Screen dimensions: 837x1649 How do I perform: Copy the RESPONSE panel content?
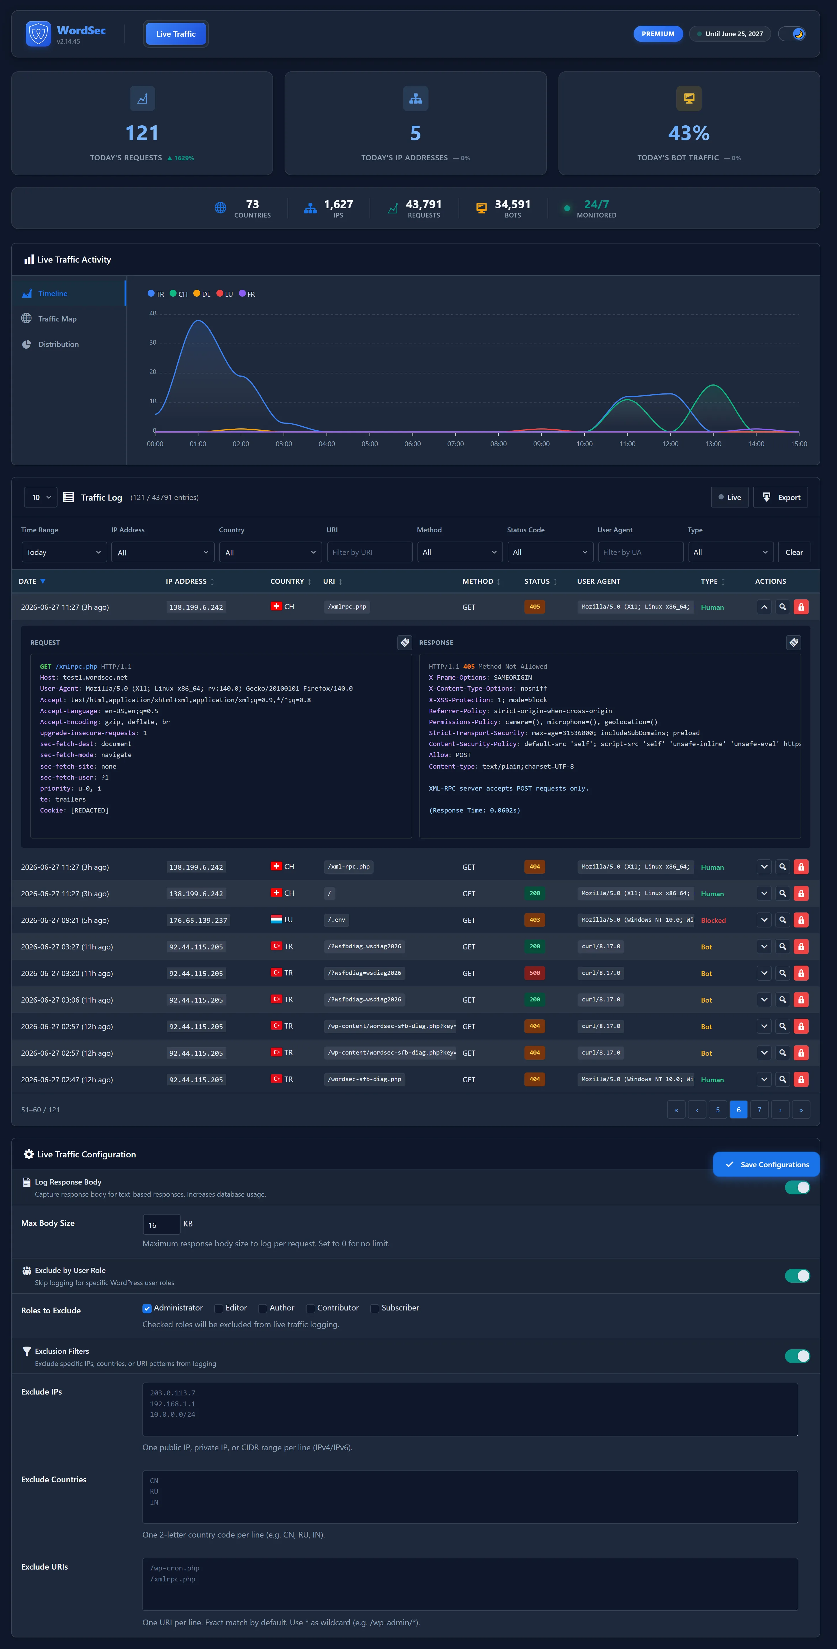pos(793,643)
